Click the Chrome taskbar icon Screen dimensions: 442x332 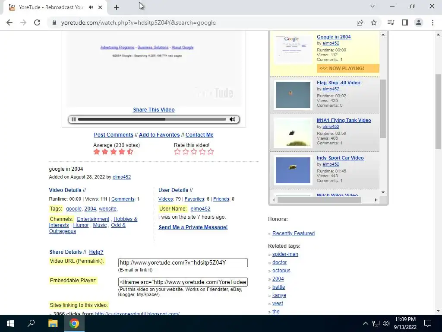tap(74, 323)
